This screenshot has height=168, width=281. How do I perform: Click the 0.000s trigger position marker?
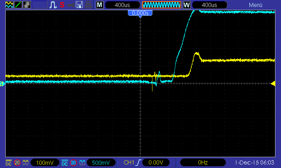coord(140,13)
